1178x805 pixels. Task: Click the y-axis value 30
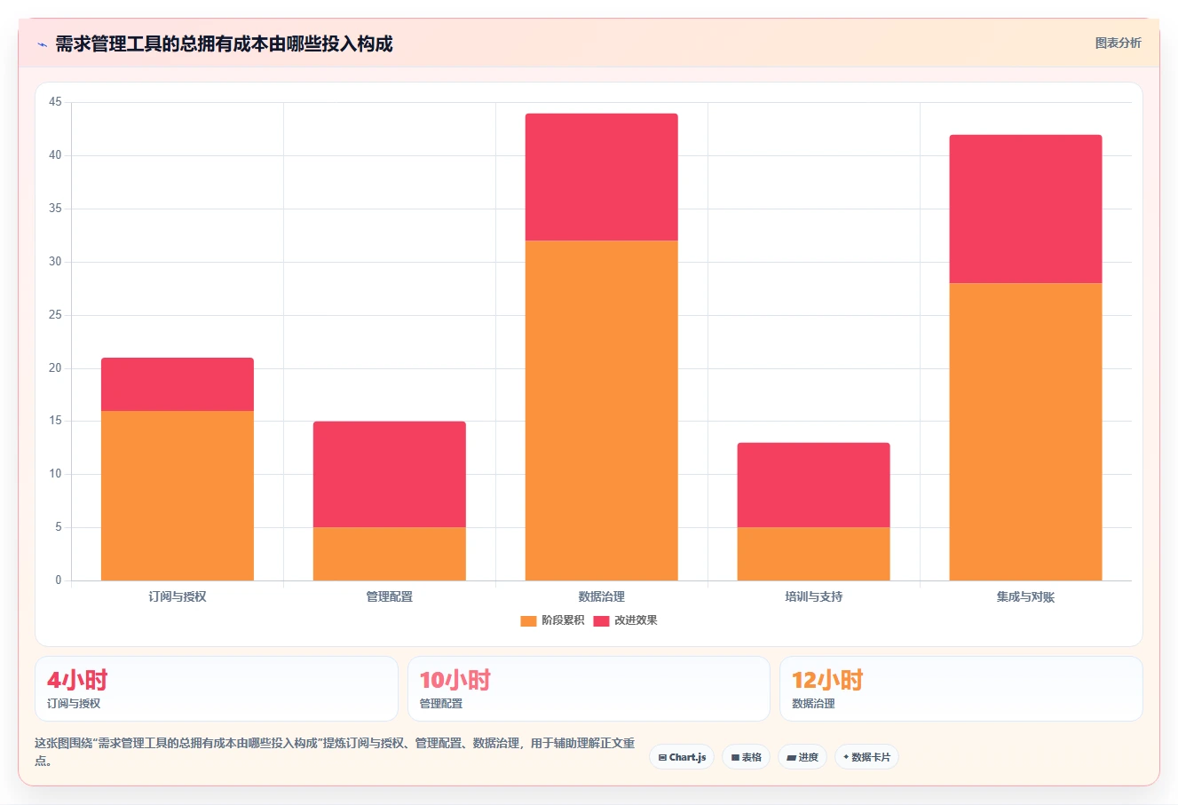pyautogui.click(x=55, y=262)
